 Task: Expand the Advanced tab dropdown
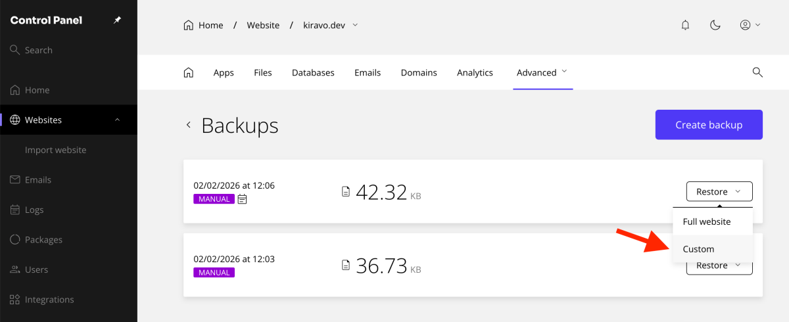click(542, 72)
